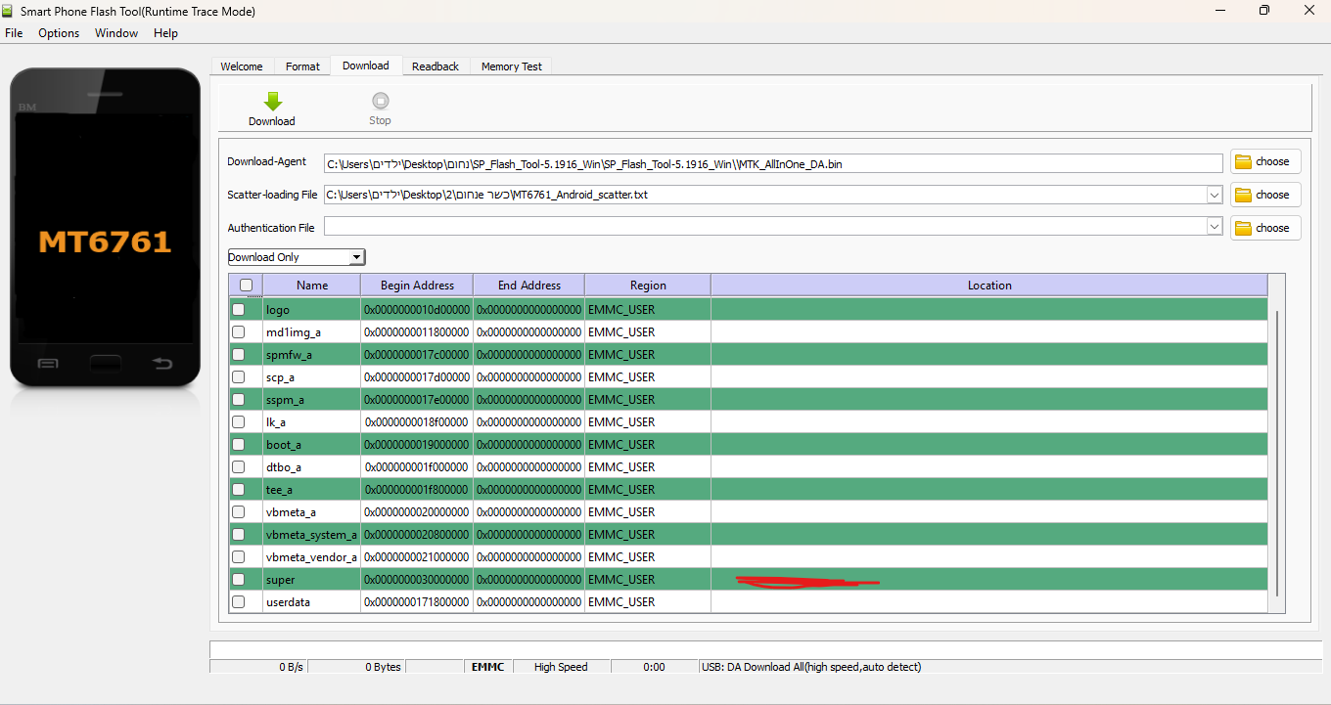This screenshot has width=1331, height=705.
Task: Switch to the Readback tab
Action: 436,66
